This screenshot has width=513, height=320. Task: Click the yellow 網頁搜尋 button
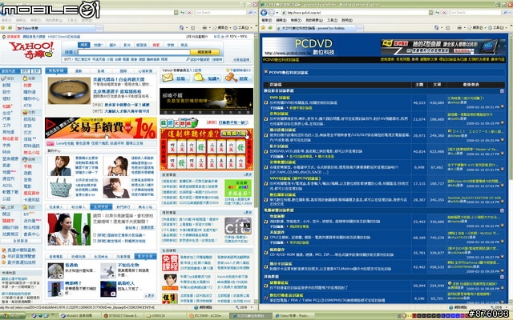205,52
